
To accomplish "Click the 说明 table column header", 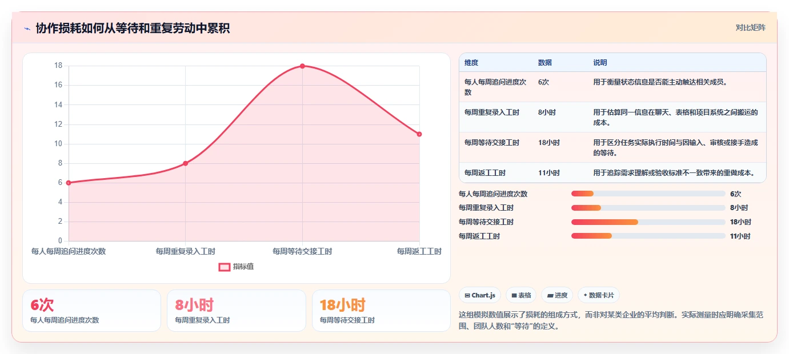I will pyautogui.click(x=600, y=62).
